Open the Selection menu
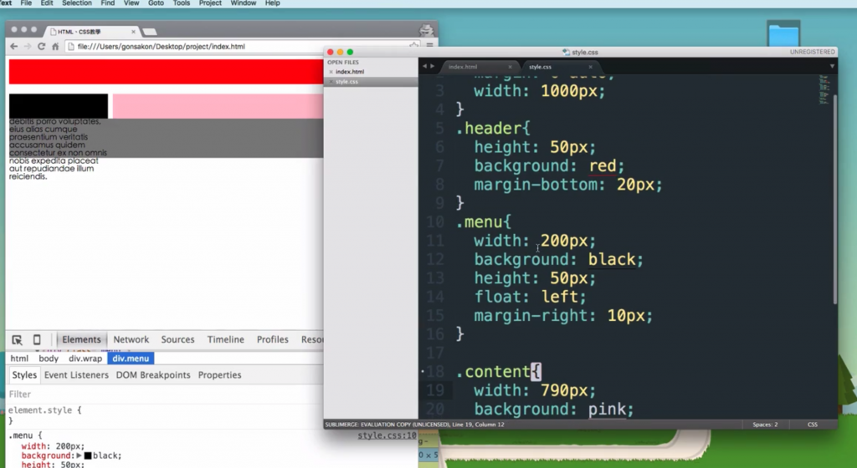 (76, 3)
